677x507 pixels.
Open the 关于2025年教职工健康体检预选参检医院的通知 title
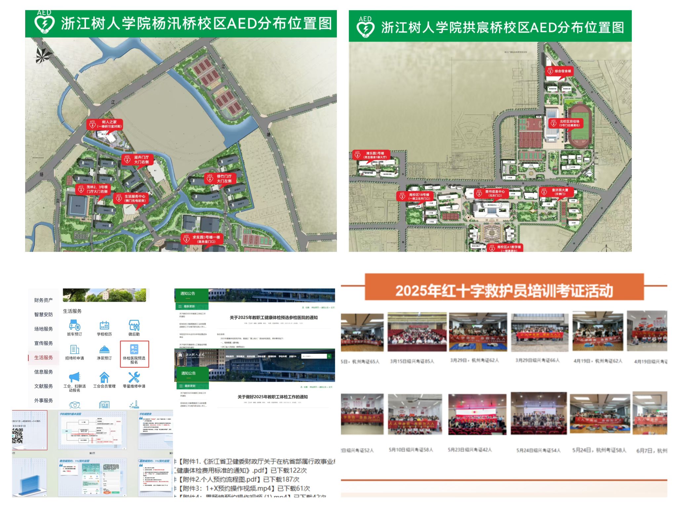tap(274, 318)
